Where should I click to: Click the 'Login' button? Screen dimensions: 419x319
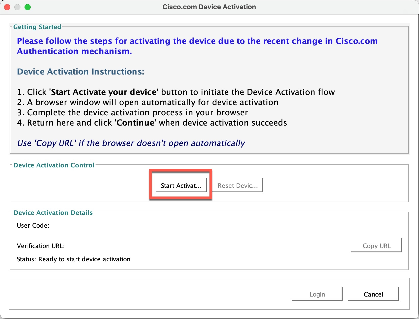coord(317,294)
